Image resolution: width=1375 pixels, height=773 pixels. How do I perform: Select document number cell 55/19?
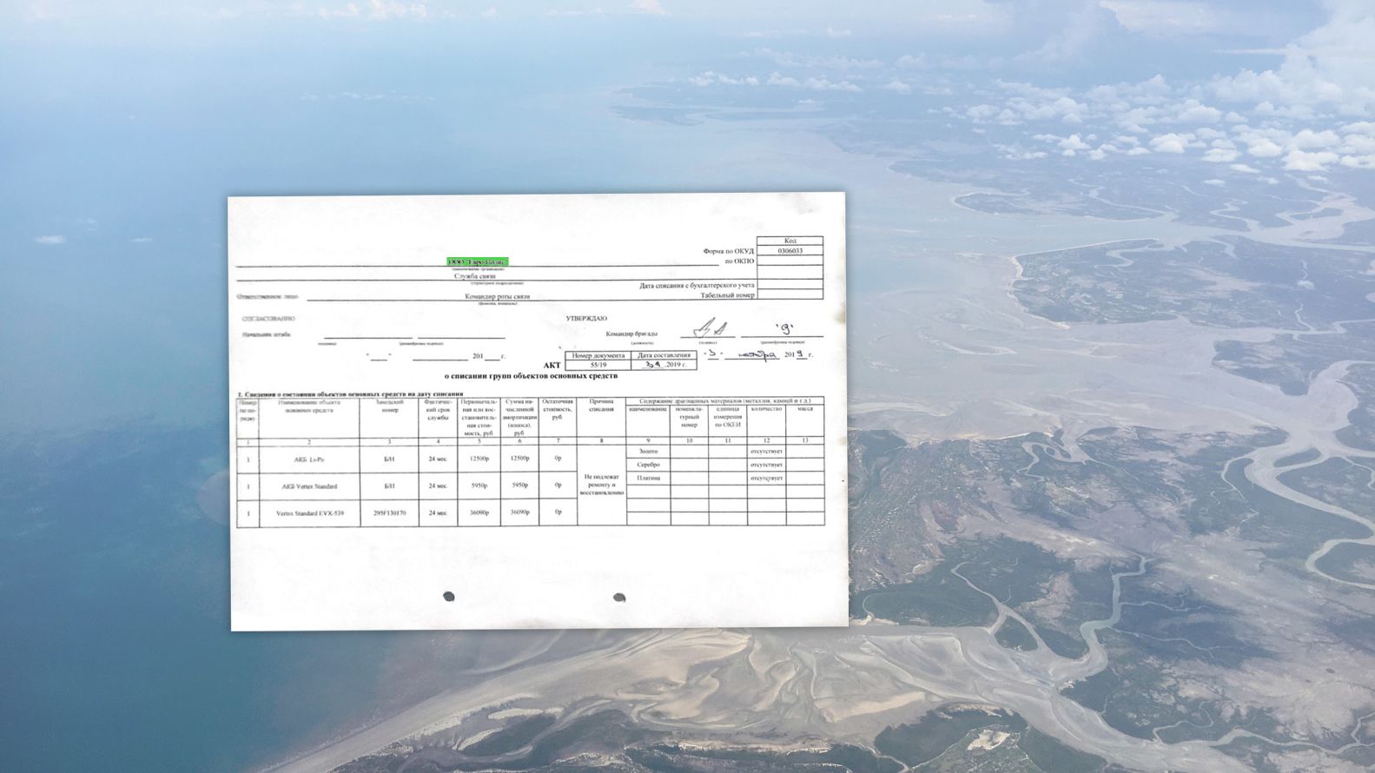[x=600, y=365]
